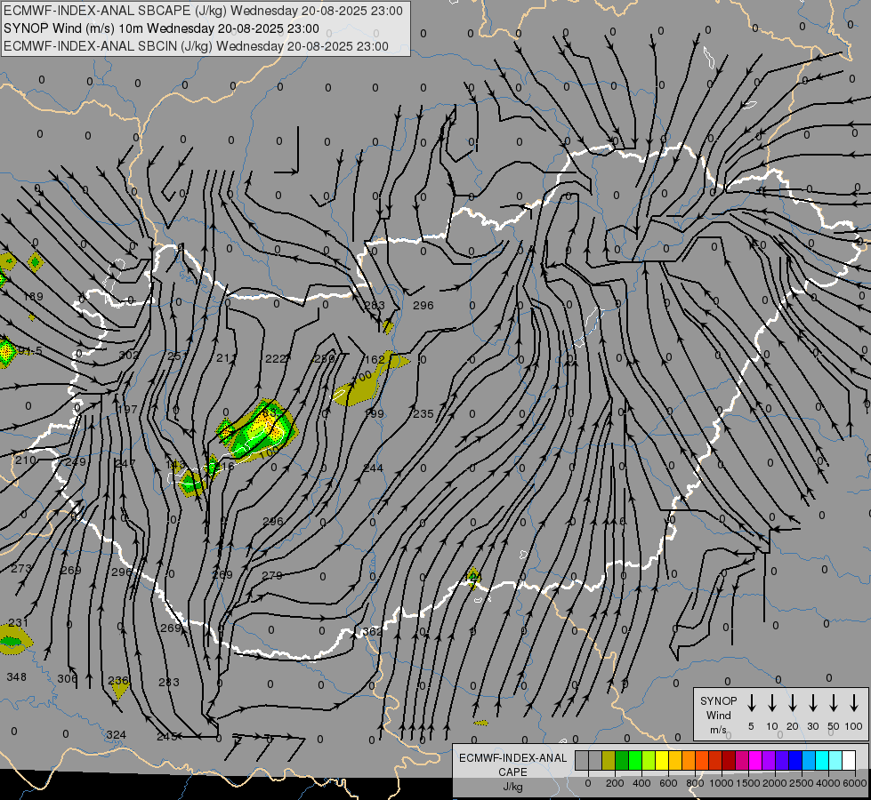Pick the cyan swatch before 4000 label
871x800 pixels.
[x=822, y=761]
